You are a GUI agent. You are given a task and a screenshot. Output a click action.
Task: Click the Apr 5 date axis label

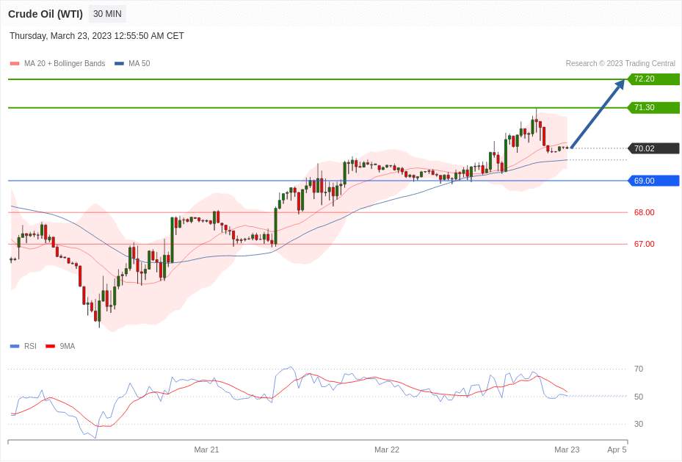617,450
